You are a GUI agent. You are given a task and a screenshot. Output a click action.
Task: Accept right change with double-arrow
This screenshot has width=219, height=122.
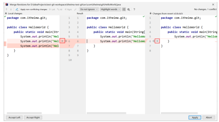tap(154, 41)
